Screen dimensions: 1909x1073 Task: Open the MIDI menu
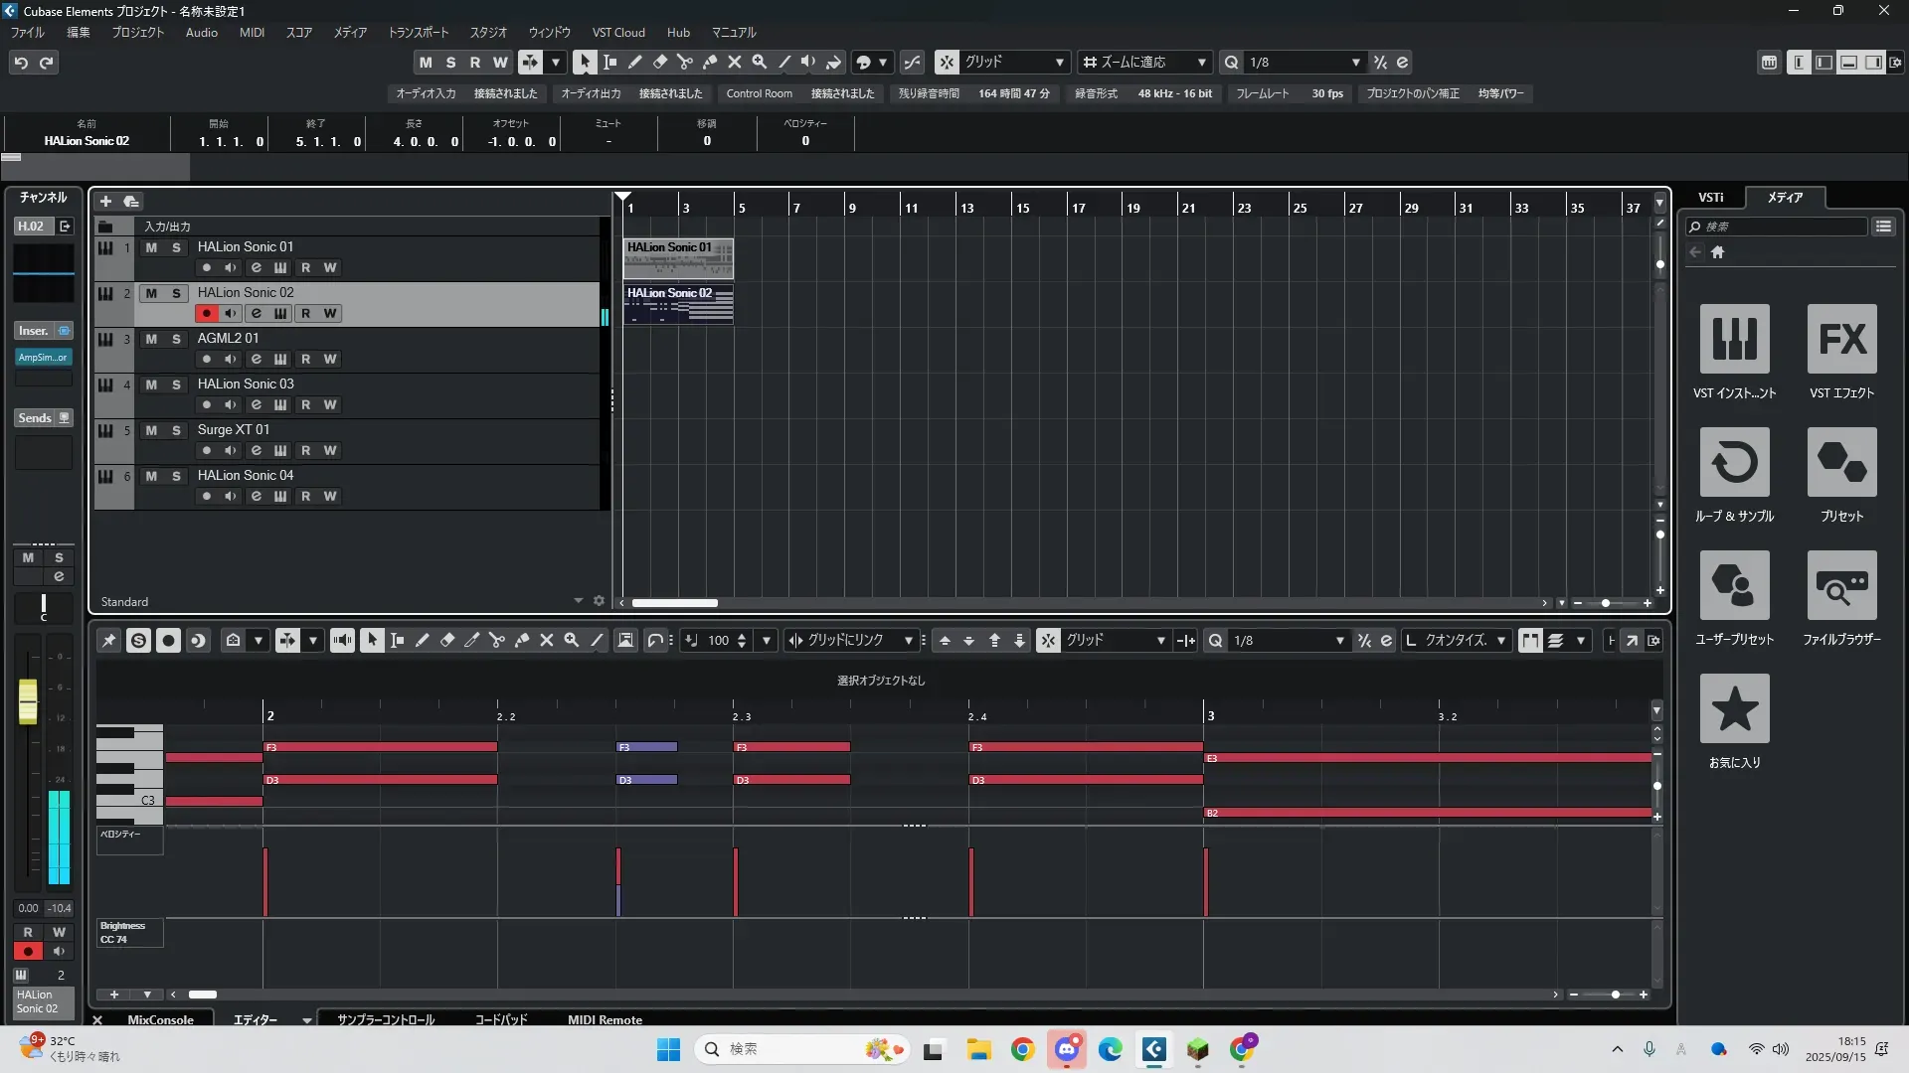[x=252, y=33]
